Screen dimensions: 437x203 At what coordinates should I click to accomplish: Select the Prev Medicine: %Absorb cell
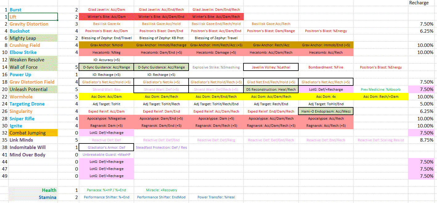(x=381, y=89)
